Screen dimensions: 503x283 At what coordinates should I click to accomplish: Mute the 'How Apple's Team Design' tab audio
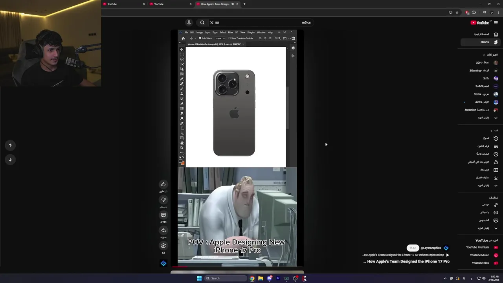pyautogui.click(x=232, y=4)
